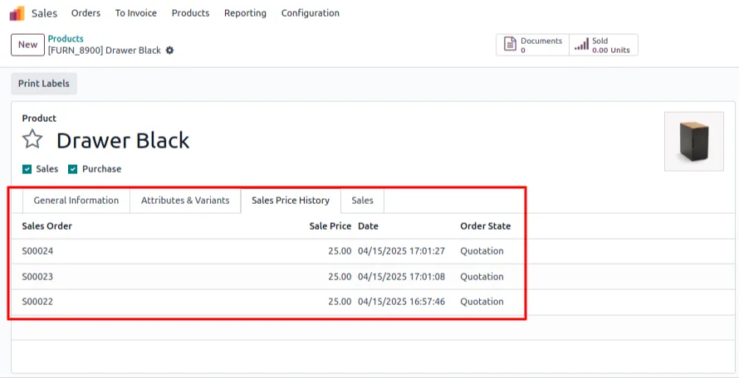
Task: Click date 04/15/2025 17:01:27
Action: coord(401,251)
